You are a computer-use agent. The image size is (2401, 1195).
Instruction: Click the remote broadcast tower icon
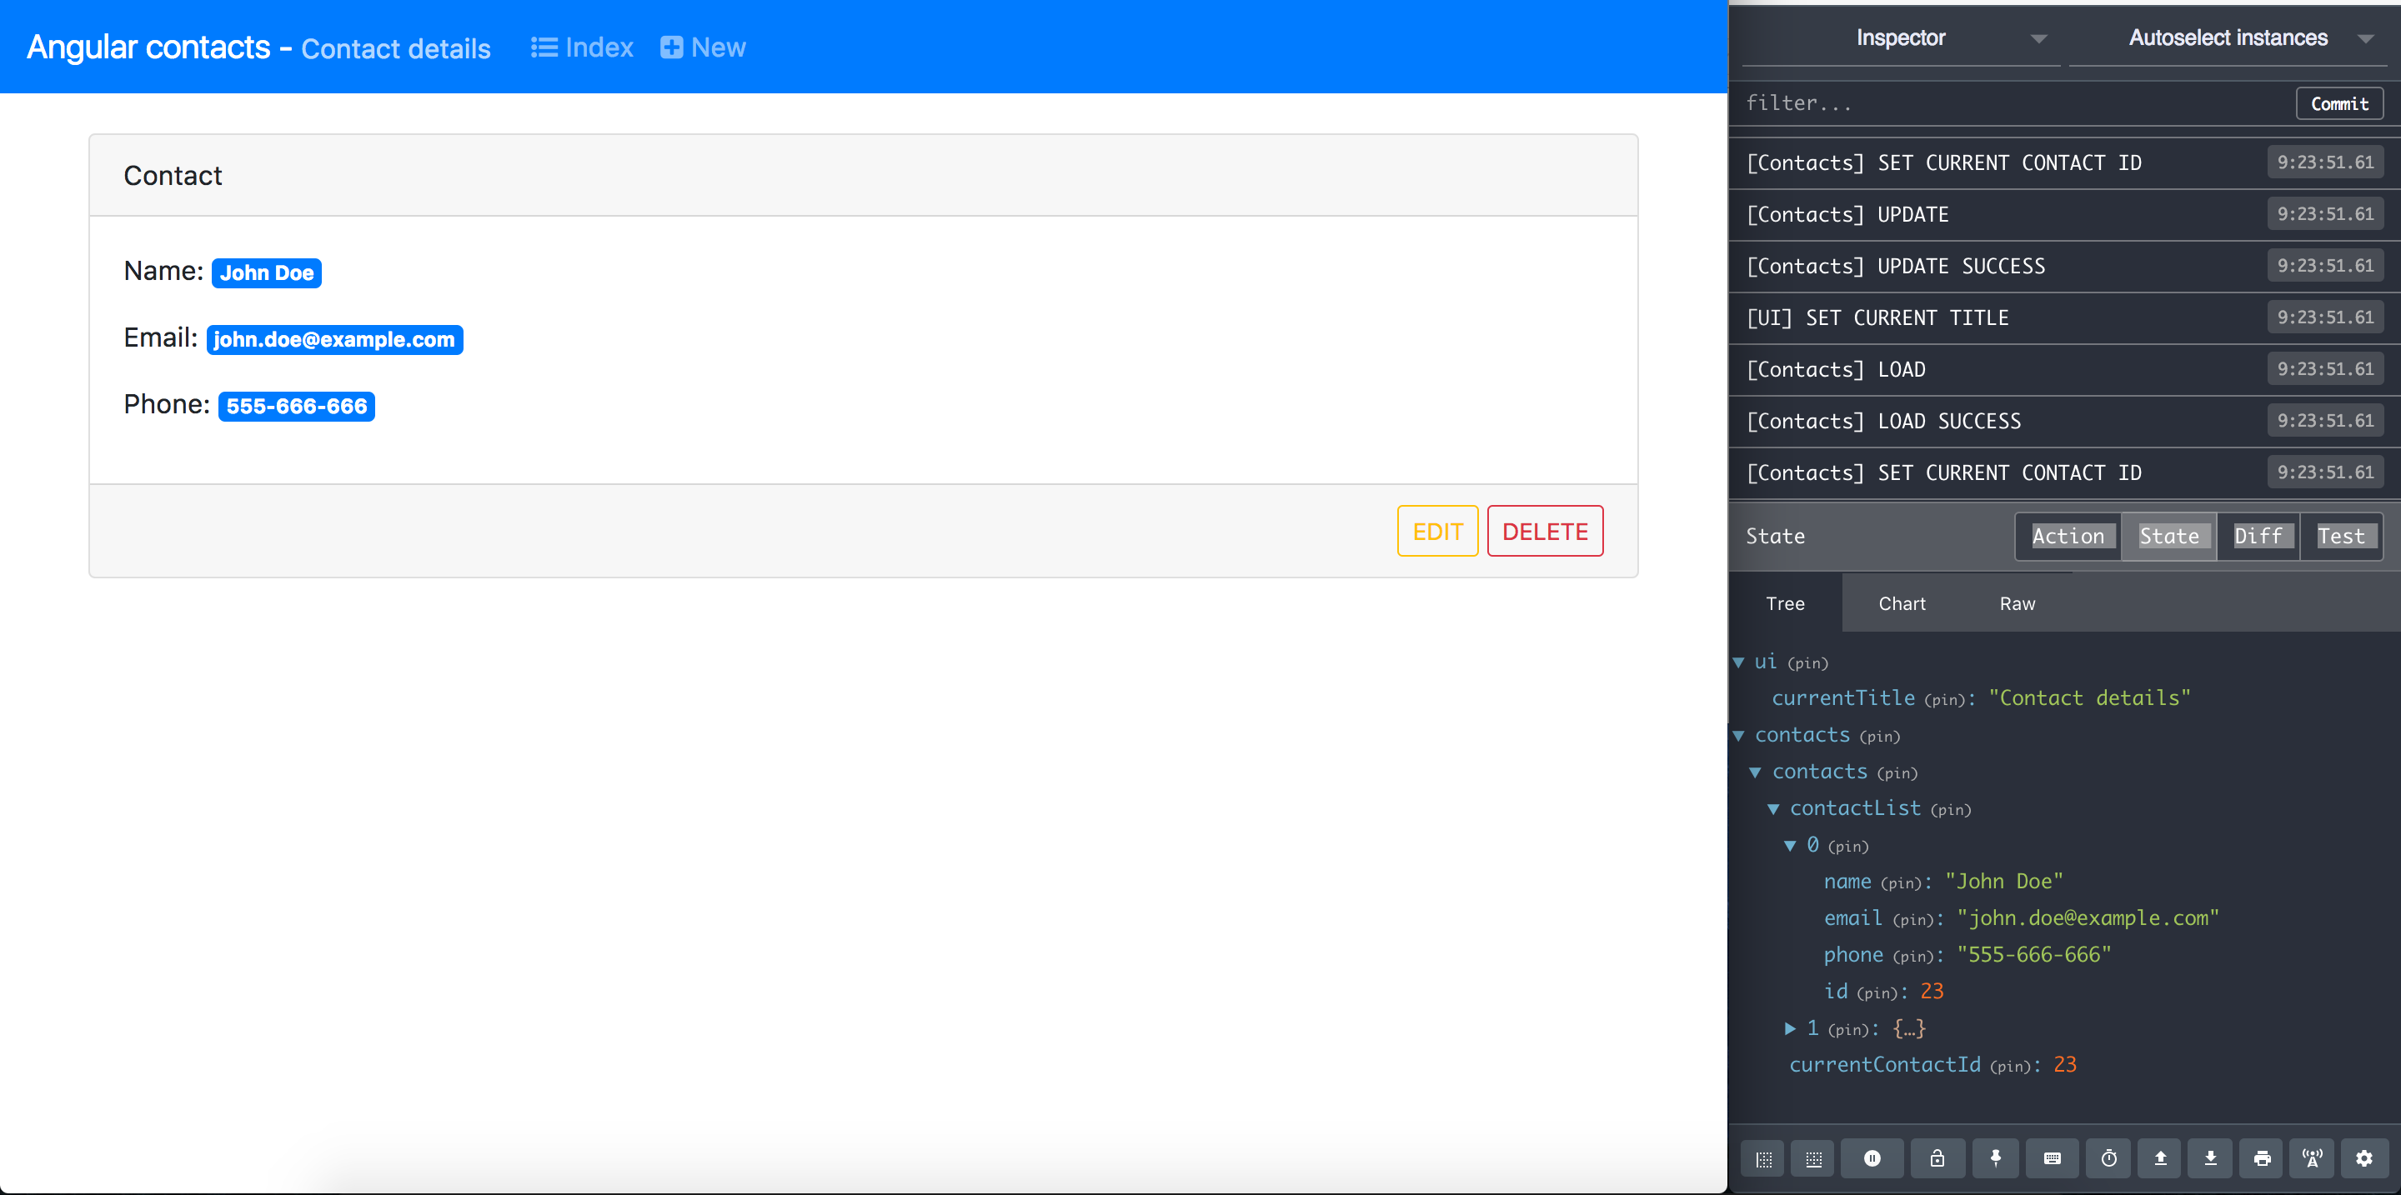click(x=2313, y=1157)
